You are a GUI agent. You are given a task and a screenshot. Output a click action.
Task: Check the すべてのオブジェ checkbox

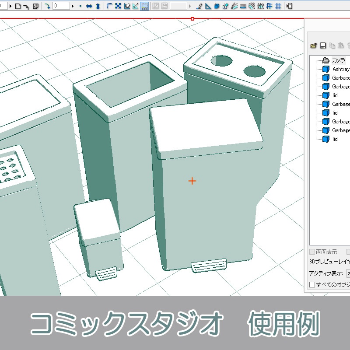312,284
